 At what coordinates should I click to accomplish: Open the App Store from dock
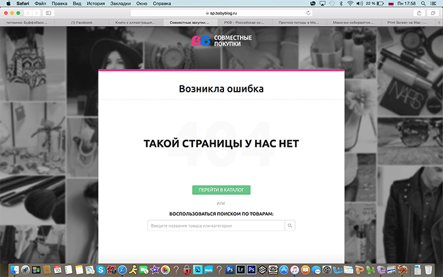(284, 269)
